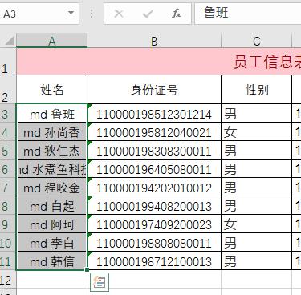Select cell md 韩信

52,261
